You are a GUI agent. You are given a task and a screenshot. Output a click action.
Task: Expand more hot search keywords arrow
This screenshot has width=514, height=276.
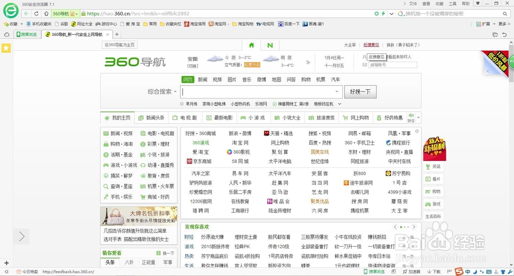[x=340, y=104]
